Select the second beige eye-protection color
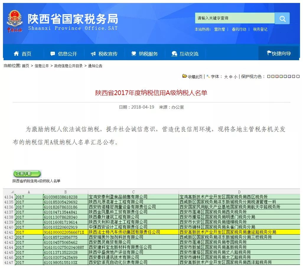This screenshot has width=303, height=268. [x=273, y=76]
